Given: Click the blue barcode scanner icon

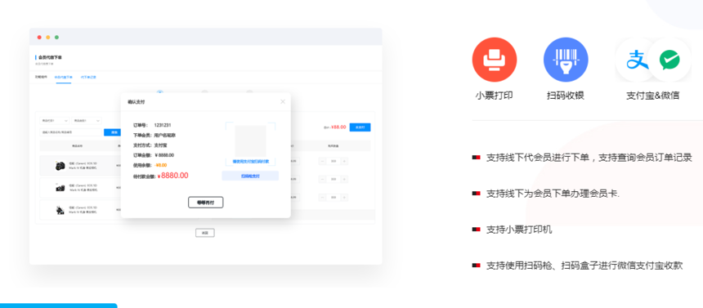Looking at the screenshot, I should coord(566,60).
